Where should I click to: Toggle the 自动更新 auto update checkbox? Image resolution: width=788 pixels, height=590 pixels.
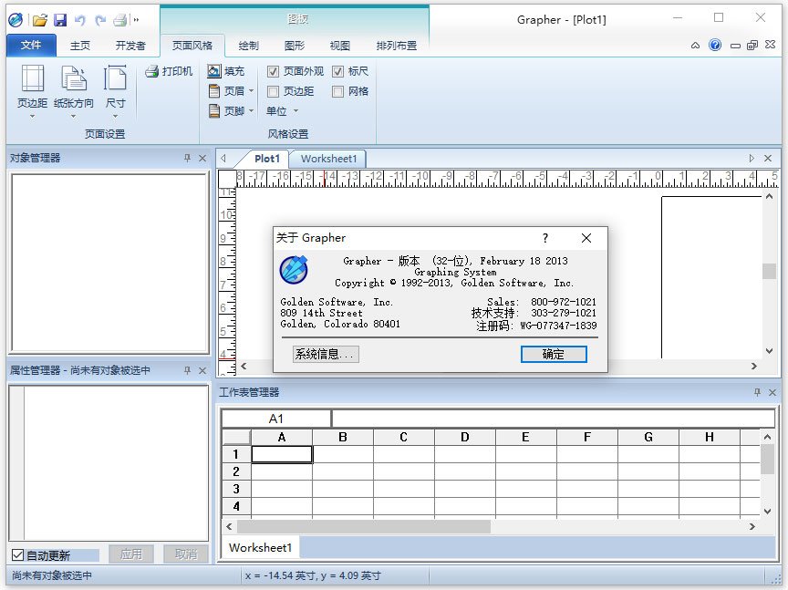tap(17, 554)
